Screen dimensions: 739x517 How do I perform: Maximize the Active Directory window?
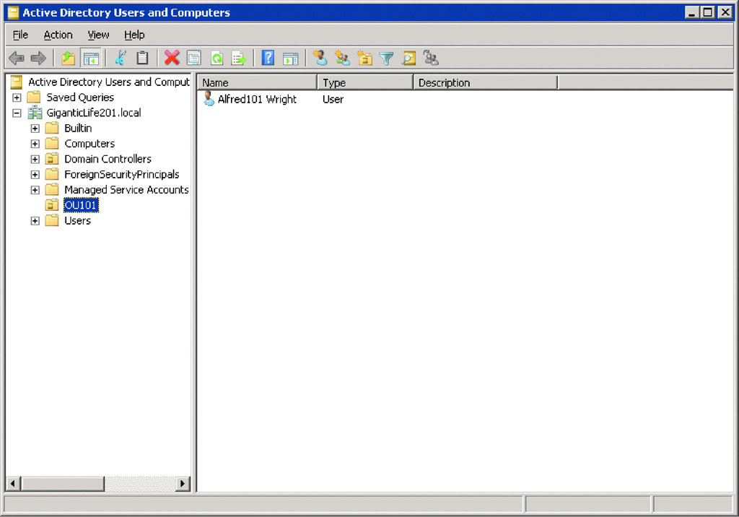(x=707, y=13)
